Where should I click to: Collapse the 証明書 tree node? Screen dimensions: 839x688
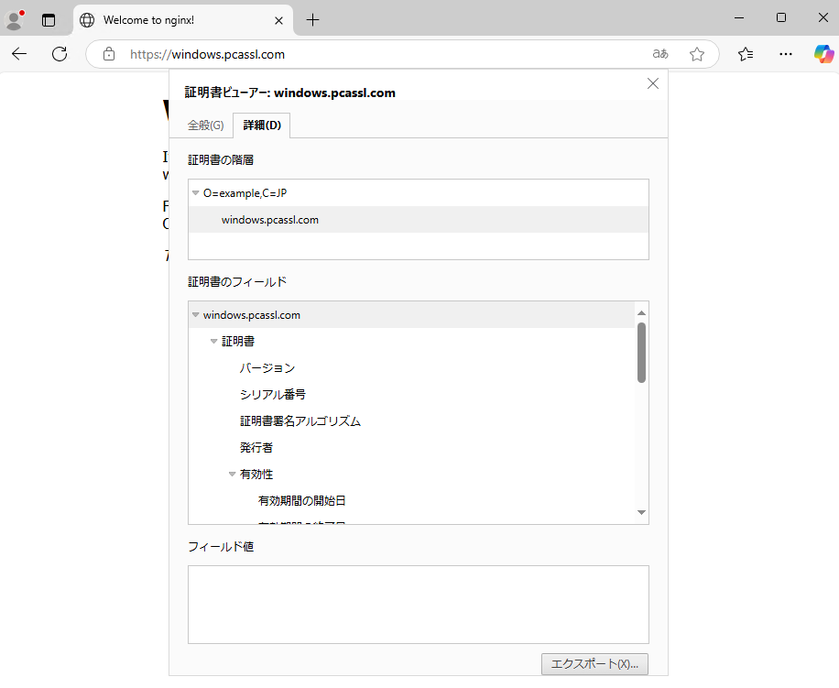coord(213,341)
